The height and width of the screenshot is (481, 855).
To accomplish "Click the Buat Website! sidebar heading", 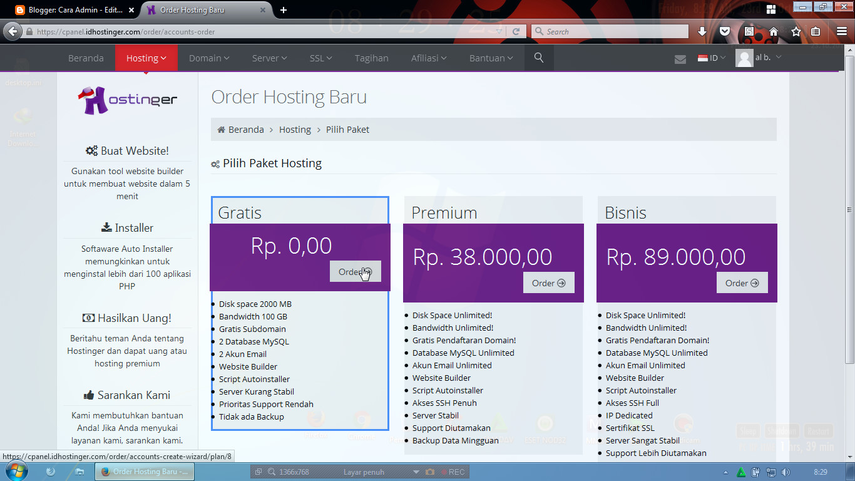I will point(127,151).
